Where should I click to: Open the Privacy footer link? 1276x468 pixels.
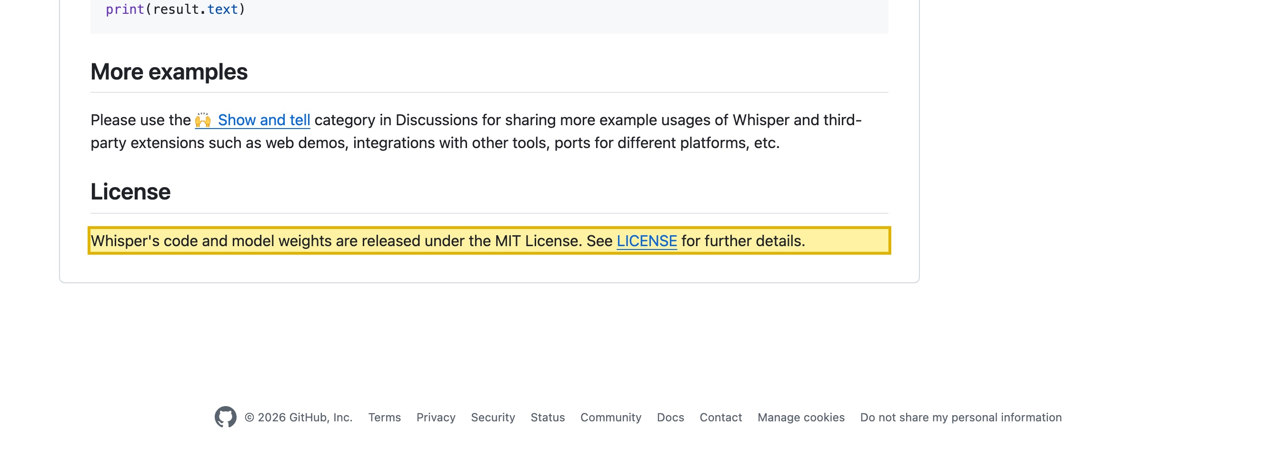pyautogui.click(x=436, y=418)
